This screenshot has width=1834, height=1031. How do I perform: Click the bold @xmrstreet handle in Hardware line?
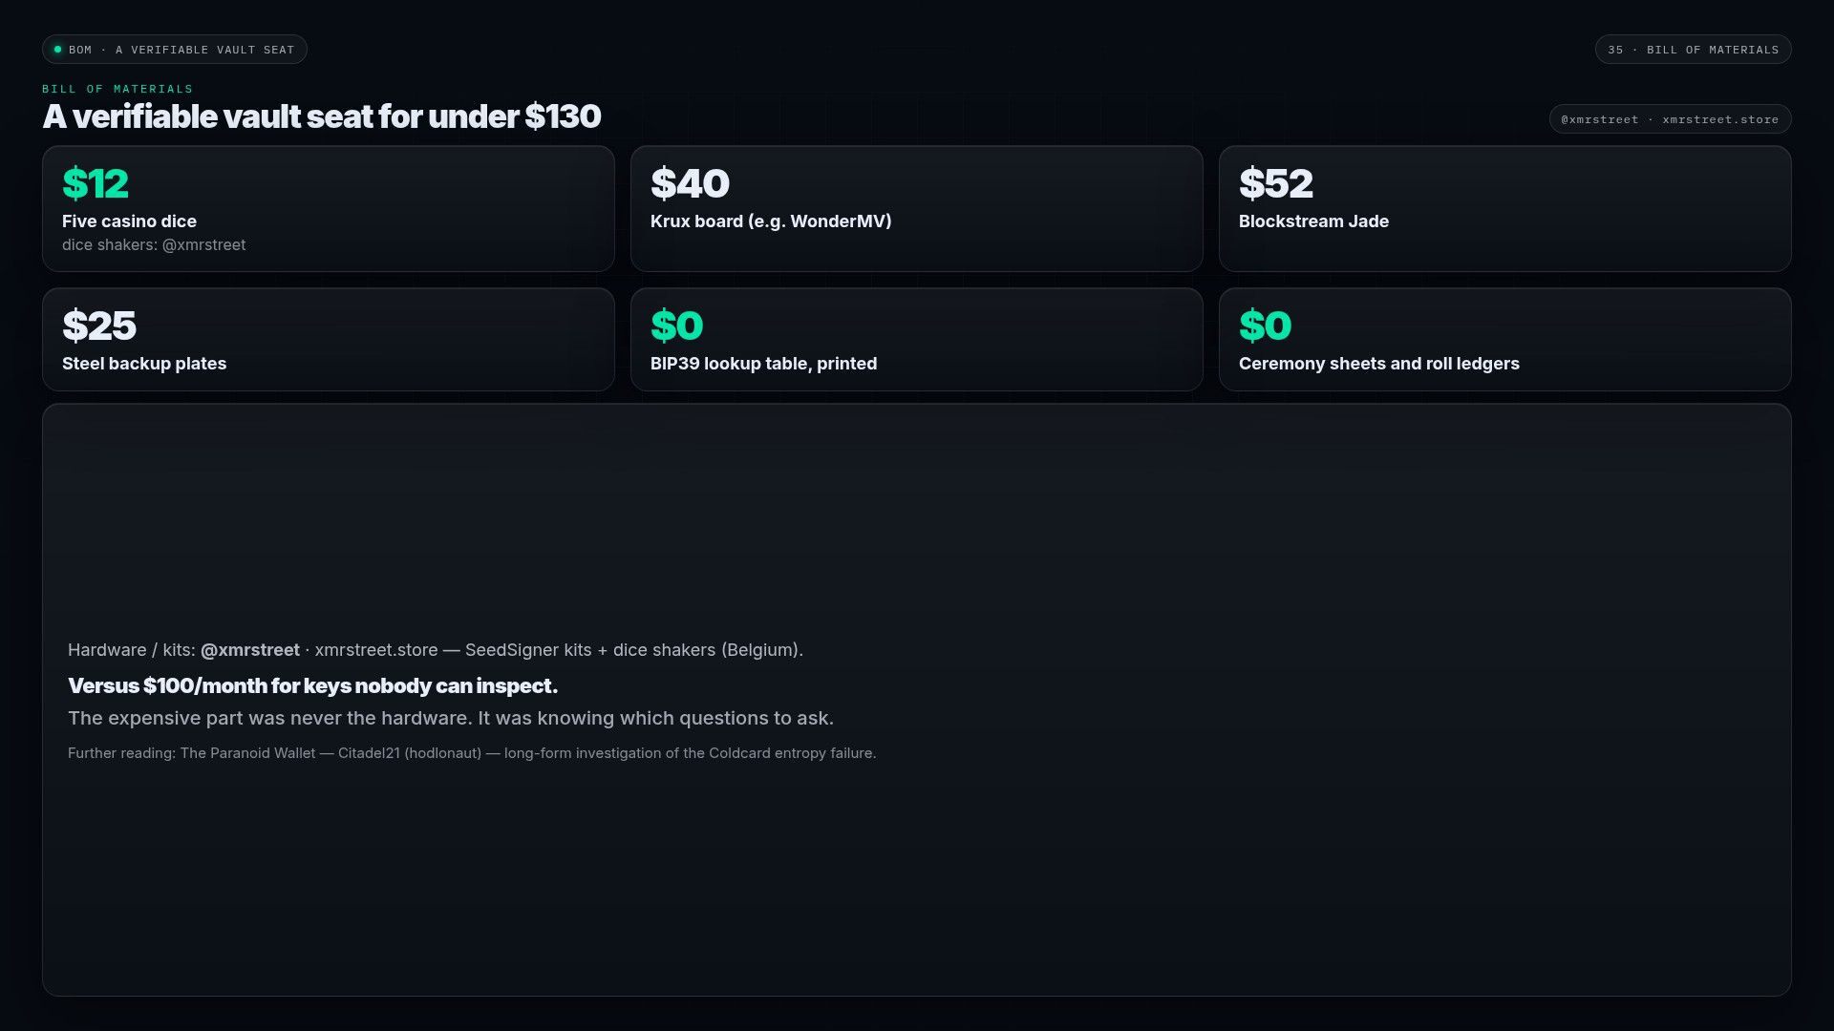pos(250,650)
